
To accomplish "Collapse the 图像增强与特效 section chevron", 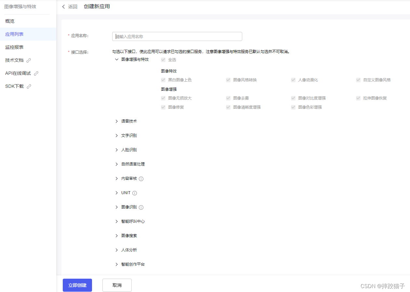I will point(116,60).
